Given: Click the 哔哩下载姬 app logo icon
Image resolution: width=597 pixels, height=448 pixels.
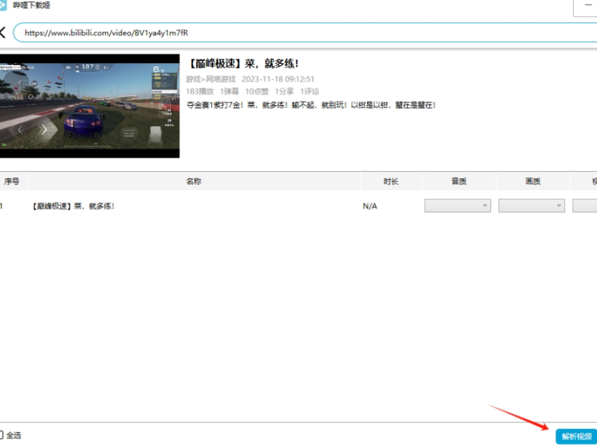Looking at the screenshot, I should tap(3, 5).
